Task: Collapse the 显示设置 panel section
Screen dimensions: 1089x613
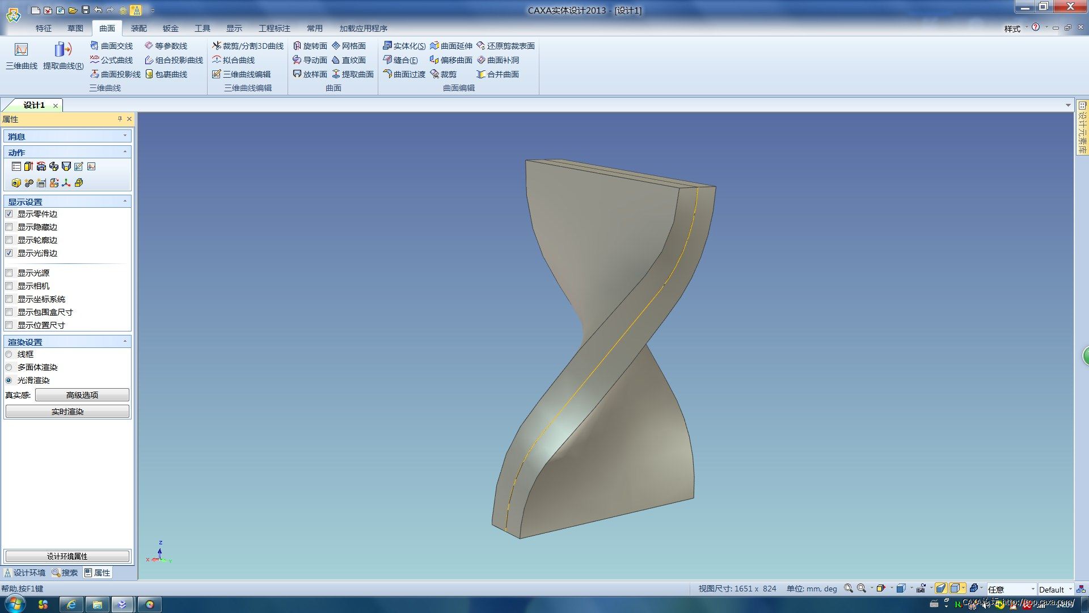Action: coord(125,201)
